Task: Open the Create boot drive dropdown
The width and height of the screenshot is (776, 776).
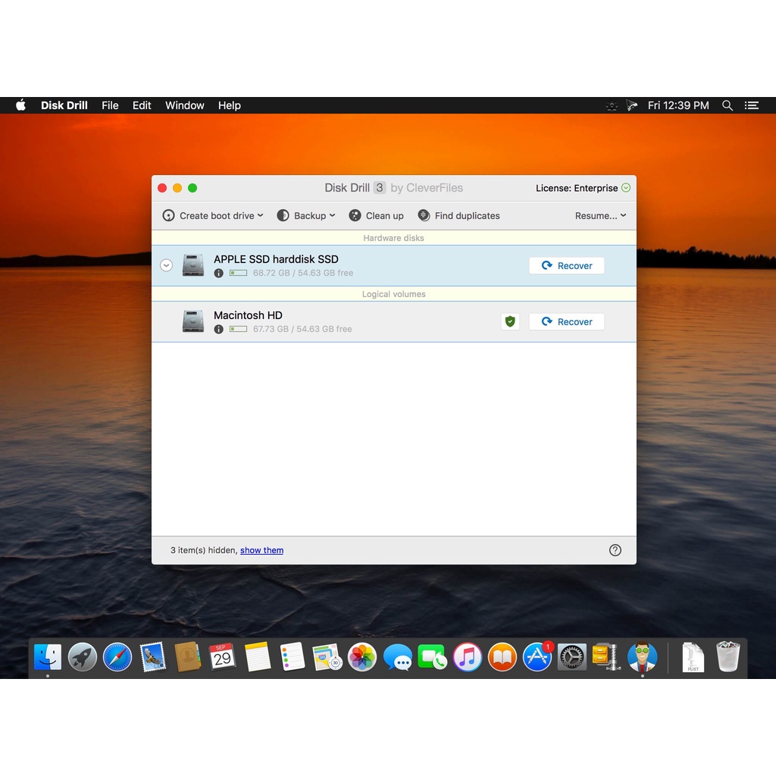Action: click(x=213, y=216)
